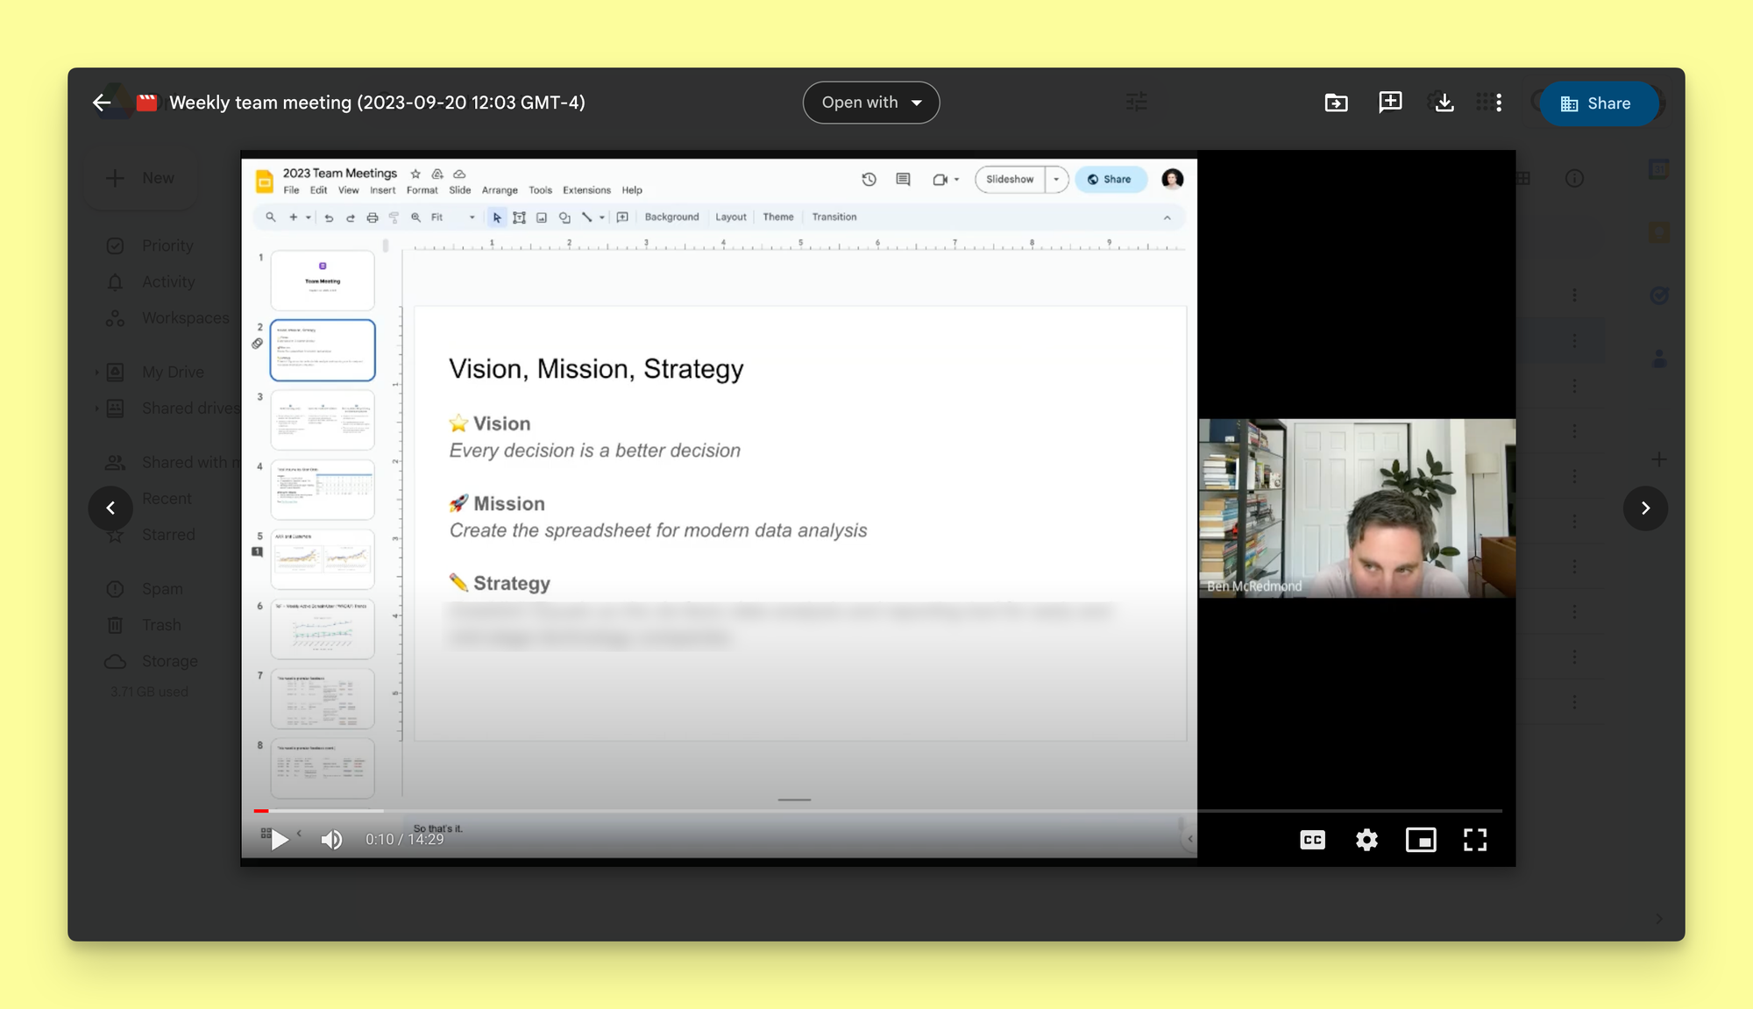Open video settings gear

coord(1366,840)
